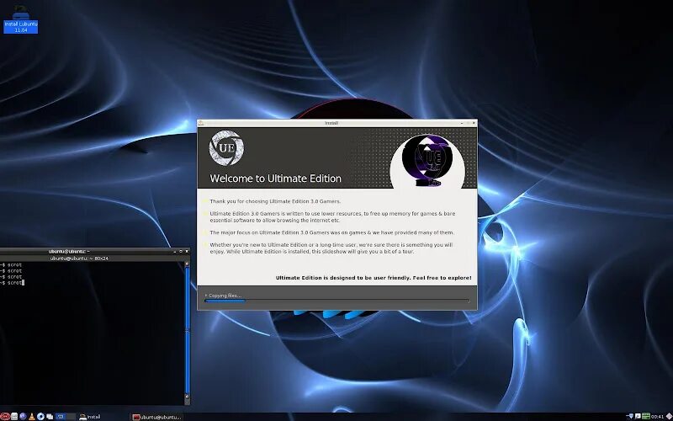The width and height of the screenshot is (673, 421).
Task: Click the show desktop windows icon
Action: point(50,416)
